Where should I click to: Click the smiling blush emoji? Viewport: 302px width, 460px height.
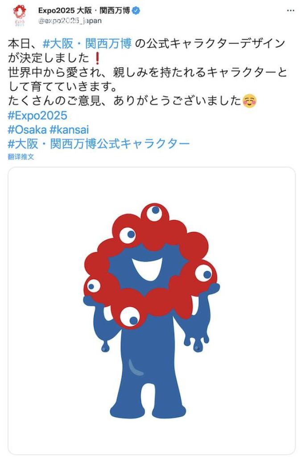pos(249,101)
